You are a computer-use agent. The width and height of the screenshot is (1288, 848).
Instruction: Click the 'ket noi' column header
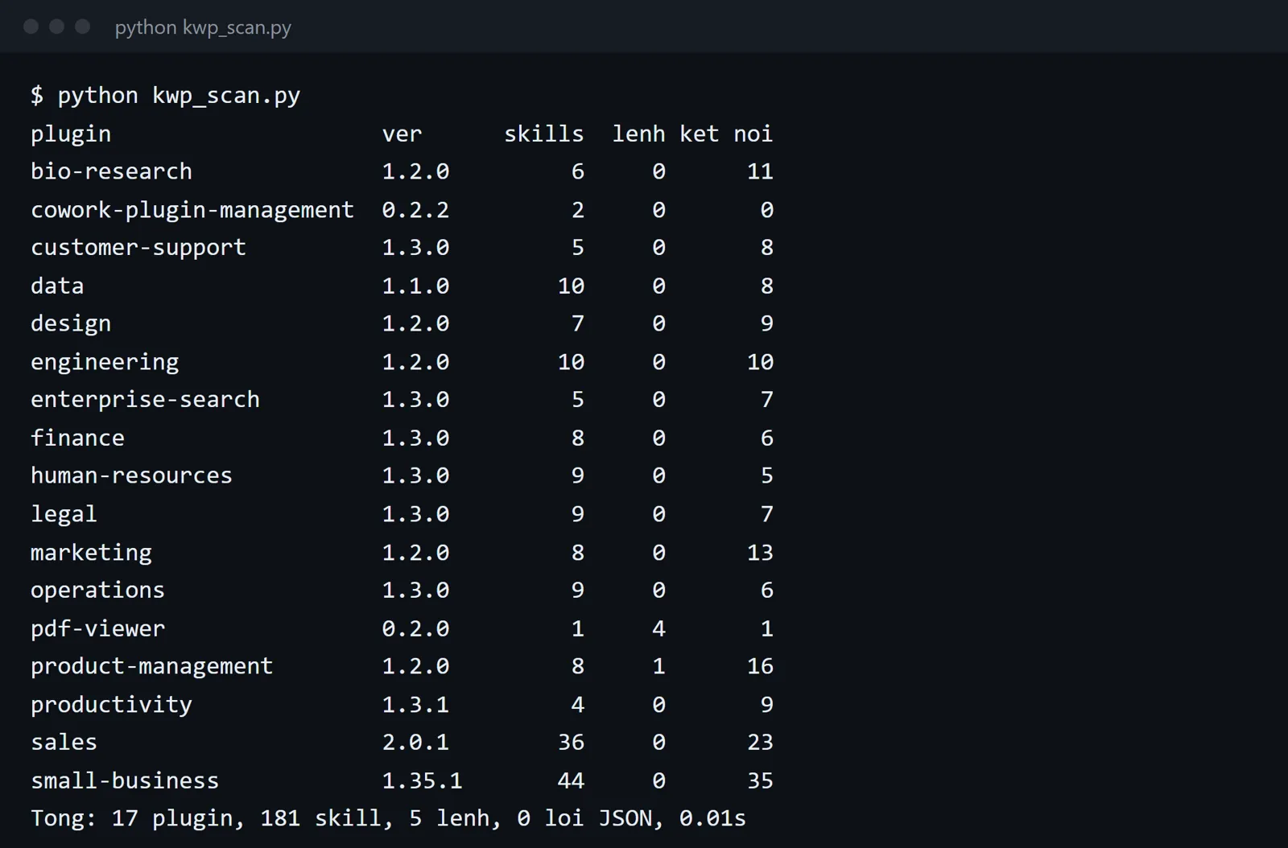(726, 134)
